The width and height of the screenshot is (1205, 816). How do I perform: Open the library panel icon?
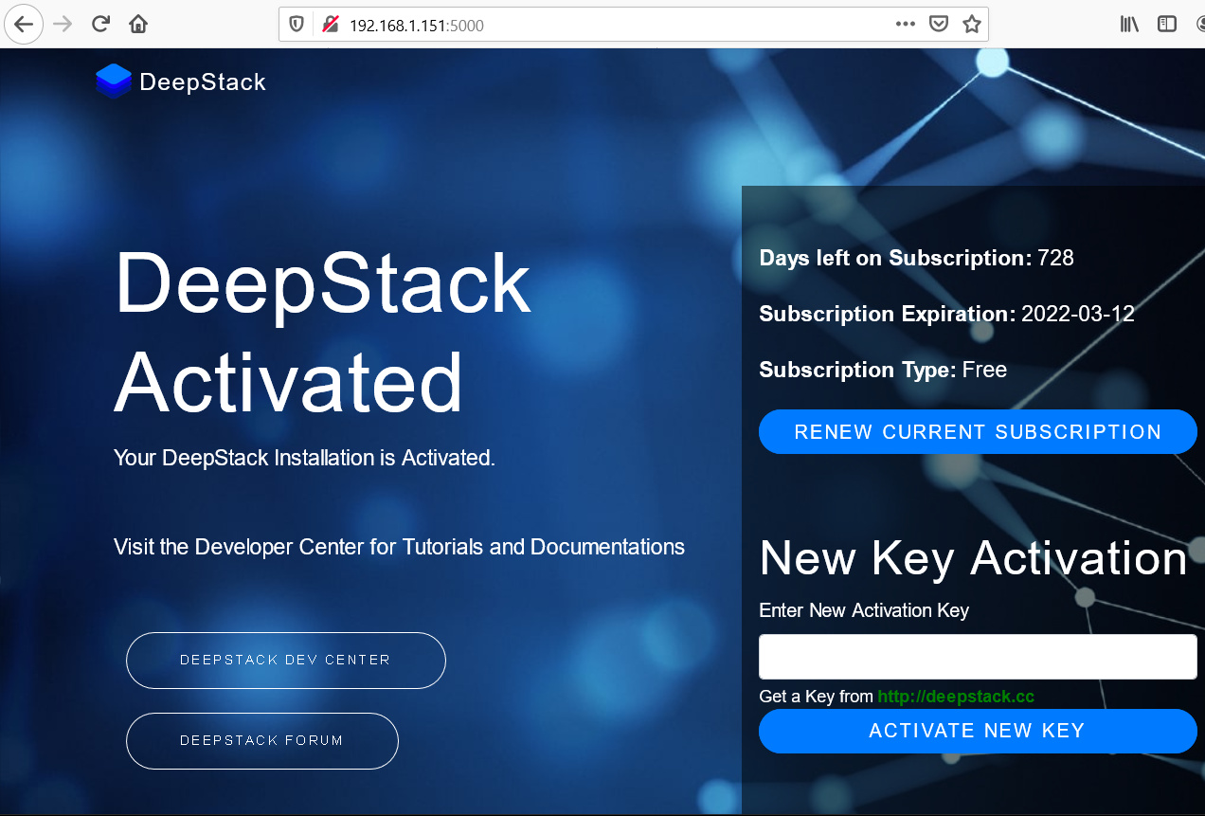1129,24
